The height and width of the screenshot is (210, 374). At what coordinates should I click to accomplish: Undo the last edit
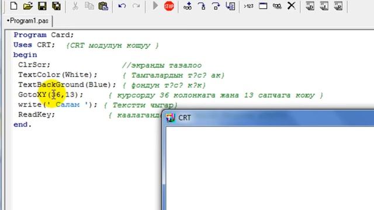[122, 6]
